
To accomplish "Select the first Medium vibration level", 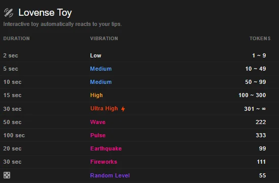I will [x=101, y=69].
